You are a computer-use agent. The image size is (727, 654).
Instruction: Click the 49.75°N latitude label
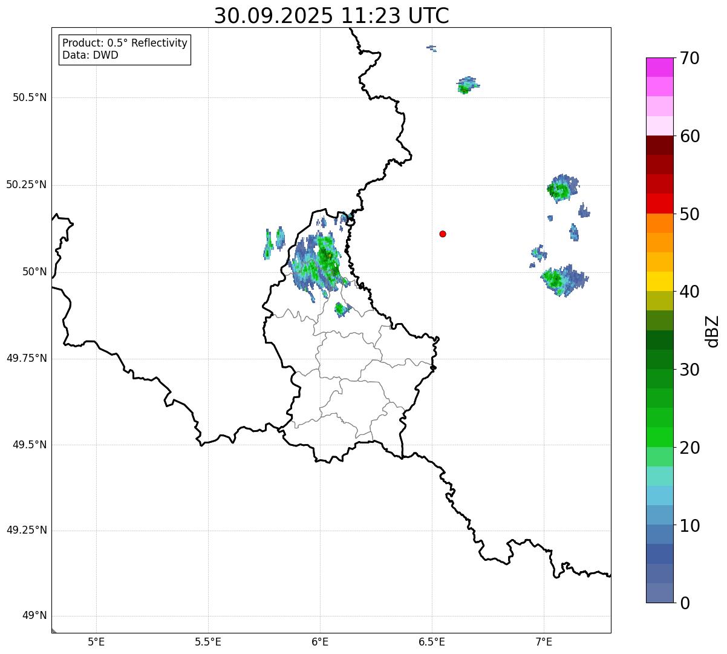pos(27,358)
